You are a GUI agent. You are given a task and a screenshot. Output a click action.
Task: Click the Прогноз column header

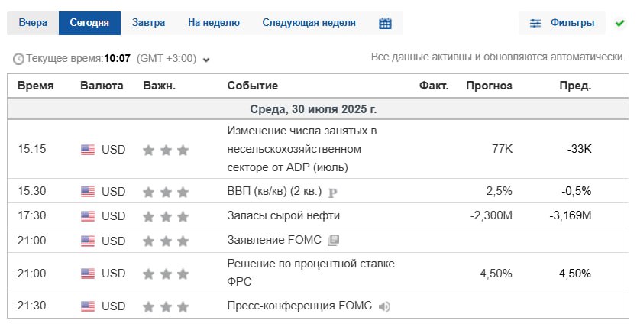[x=489, y=86]
